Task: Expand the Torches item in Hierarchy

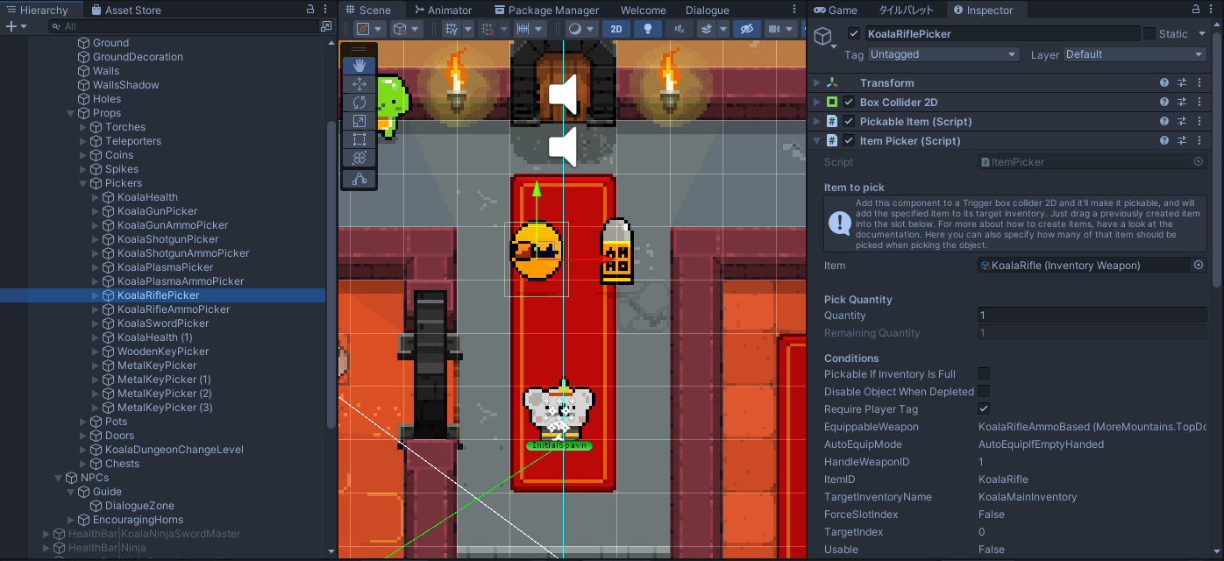Action: (x=83, y=127)
